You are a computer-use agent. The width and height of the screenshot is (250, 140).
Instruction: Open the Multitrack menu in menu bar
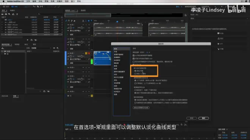click(x=40, y=1)
